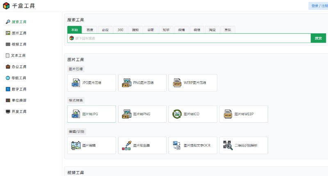328x176 pixels.
Task: Click the WEBP icon in WEBP图片压缩 card
Action: point(177,82)
